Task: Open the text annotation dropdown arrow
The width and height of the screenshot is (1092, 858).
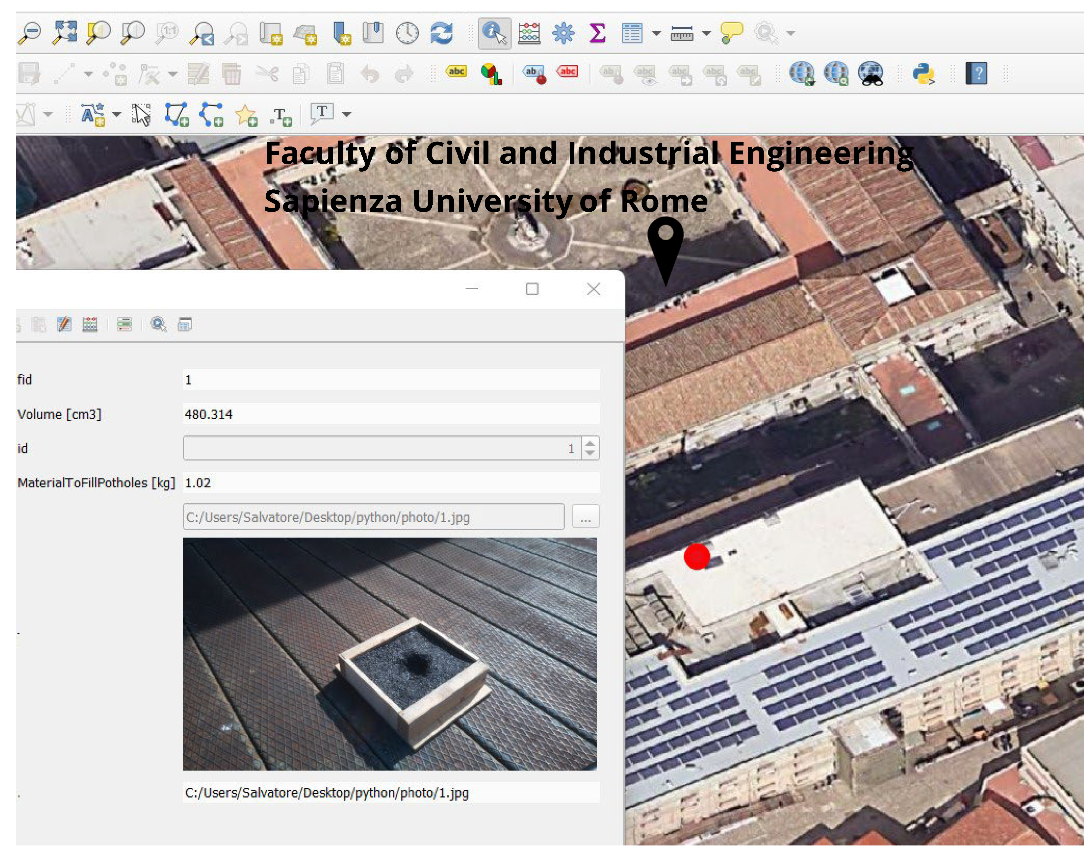Action: coord(347,115)
